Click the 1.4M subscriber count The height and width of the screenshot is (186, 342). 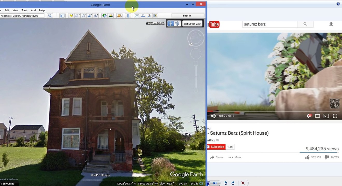click(x=230, y=147)
